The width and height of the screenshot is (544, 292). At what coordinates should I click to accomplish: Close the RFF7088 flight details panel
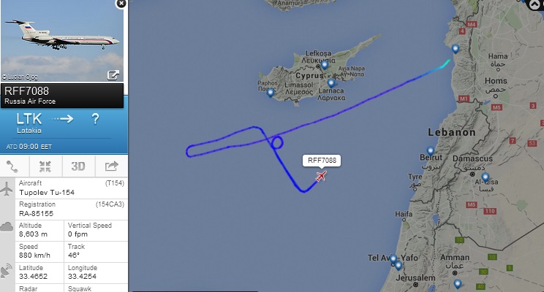(121, 4)
